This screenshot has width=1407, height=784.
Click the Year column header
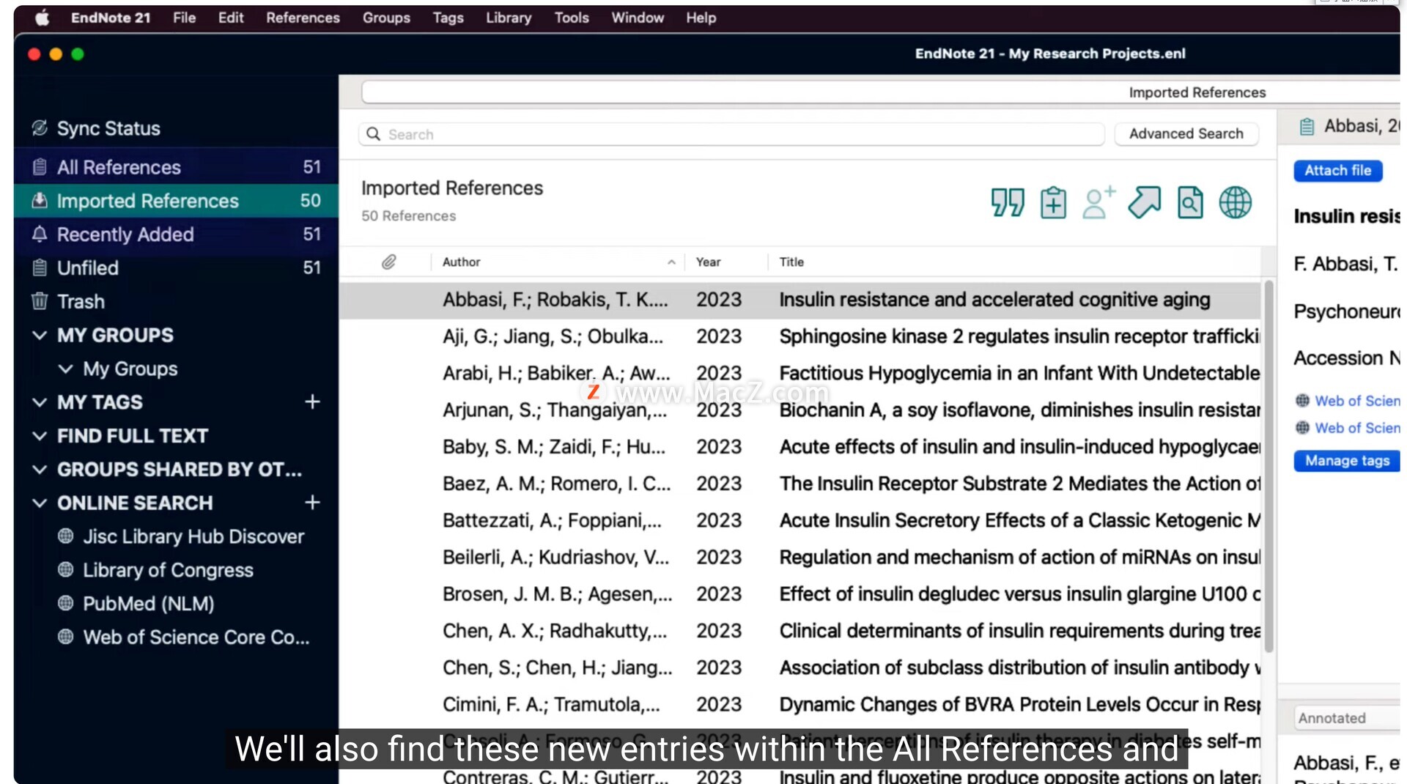coord(708,262)
